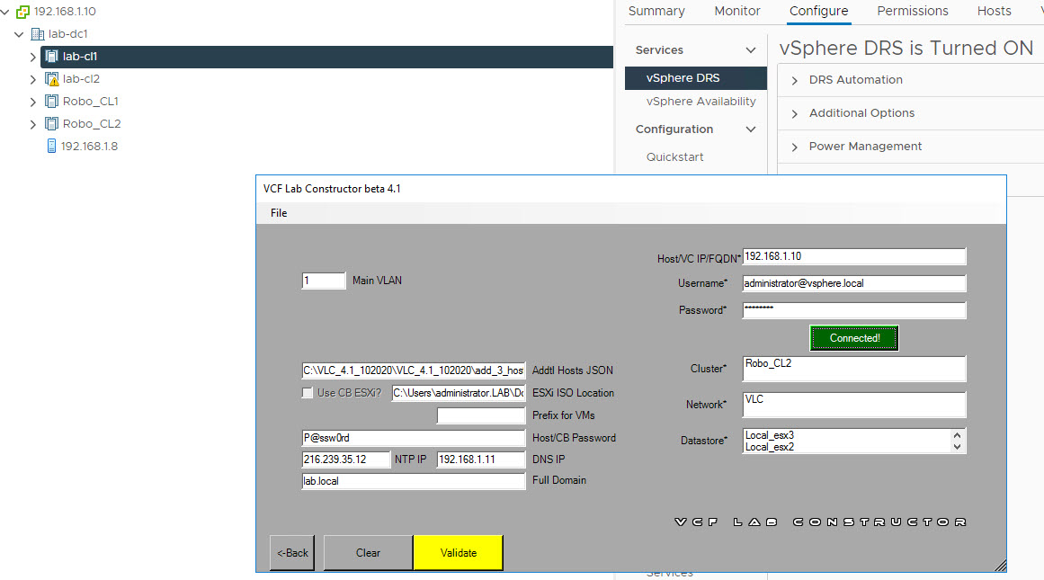
Task: Click the lab-cl2 cluster warning icon
Action: point(52,79)
